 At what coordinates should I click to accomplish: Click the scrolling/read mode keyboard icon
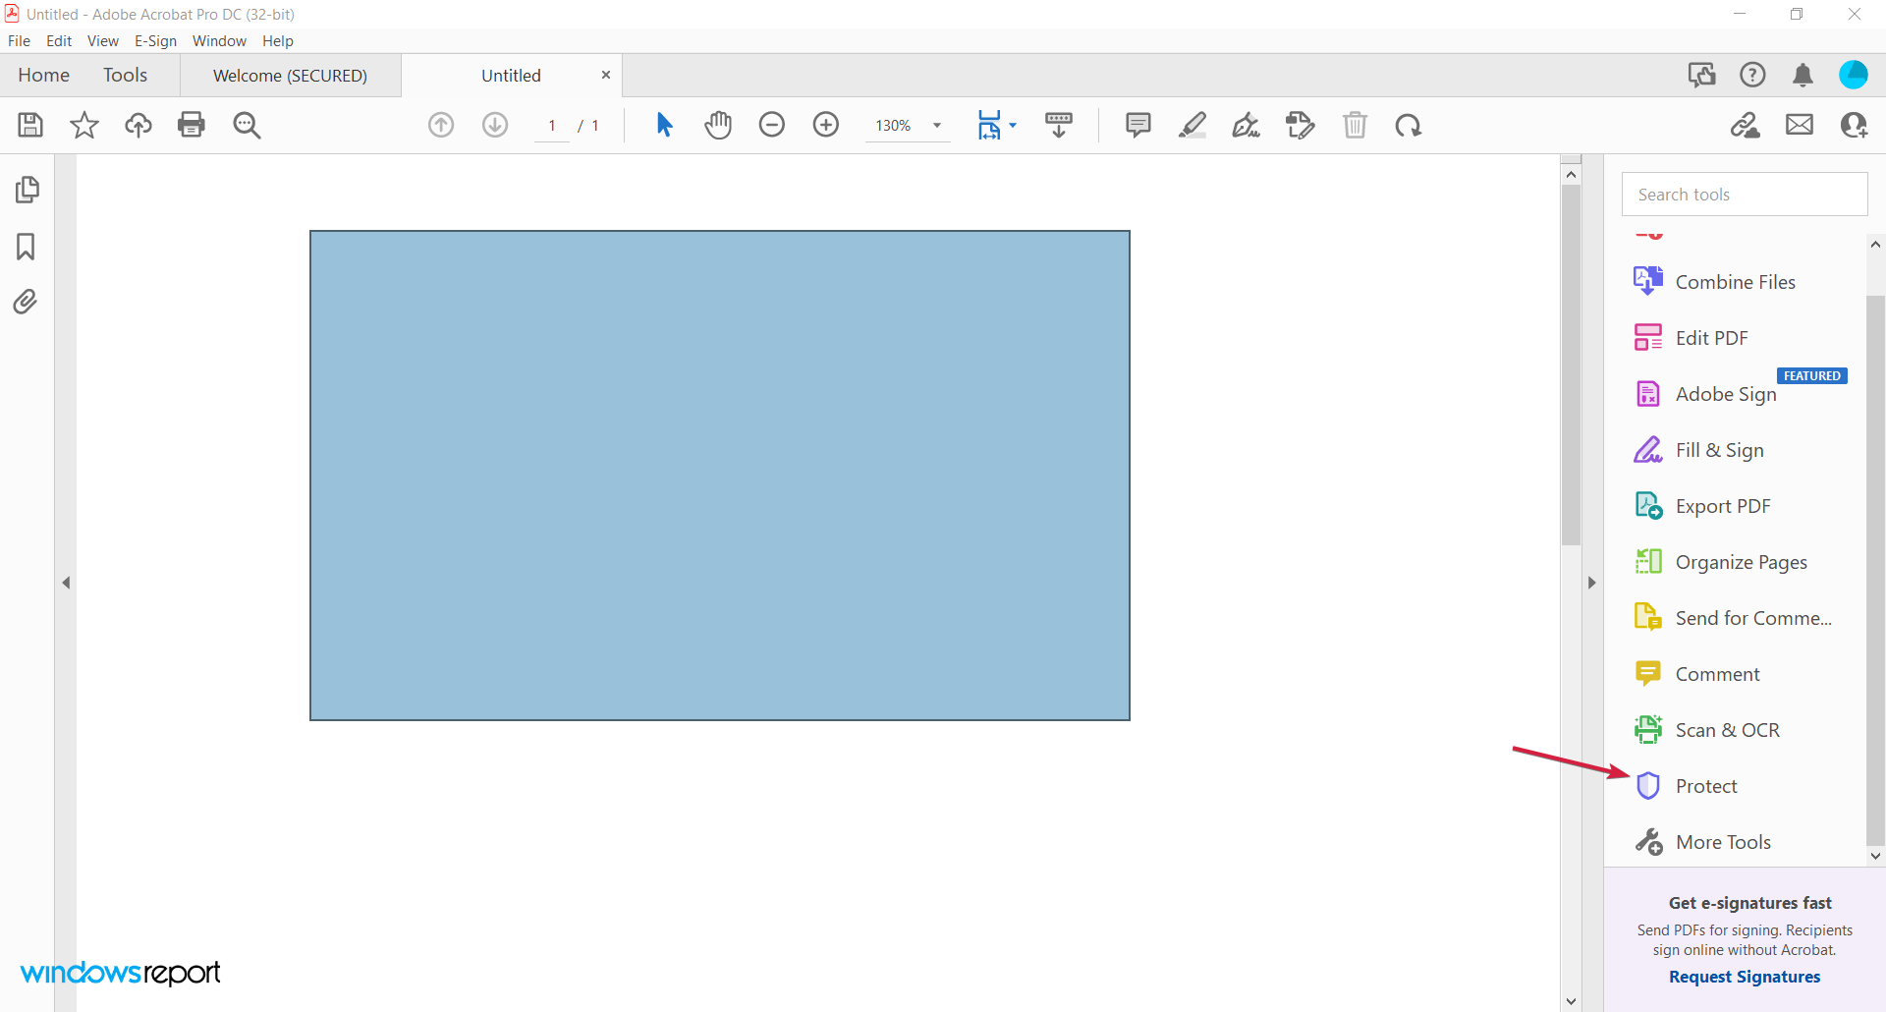coord(1059,125)
